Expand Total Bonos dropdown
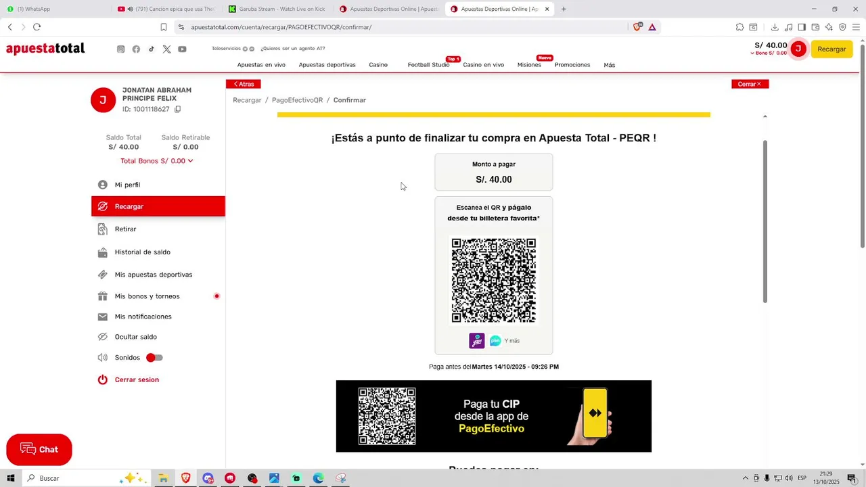Image resolution: width=866 pixels, height=487 pixels. pos(157,161)
